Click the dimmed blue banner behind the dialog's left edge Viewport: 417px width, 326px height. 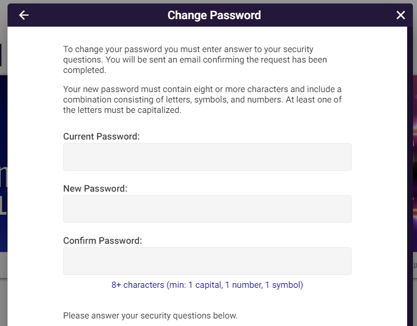point(3,163)
